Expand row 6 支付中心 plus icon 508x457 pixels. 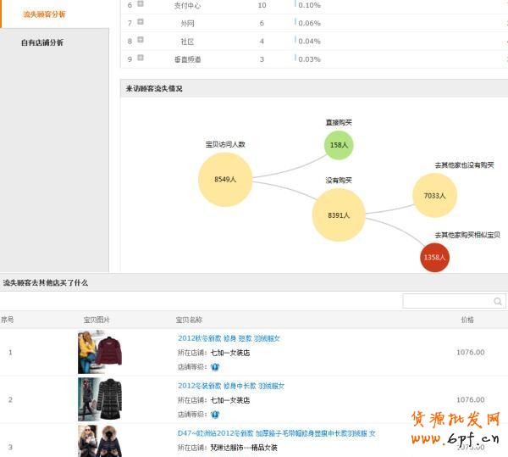coord(141,4)
